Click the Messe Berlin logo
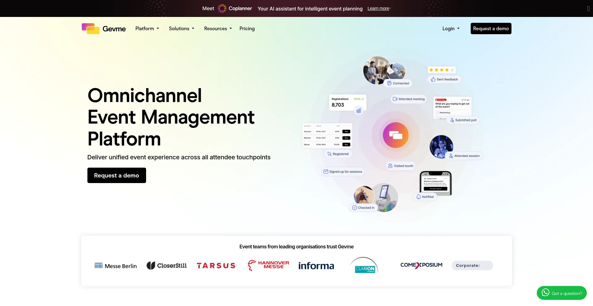Screen dimensions: 593x306 click(x=116, y=266)
